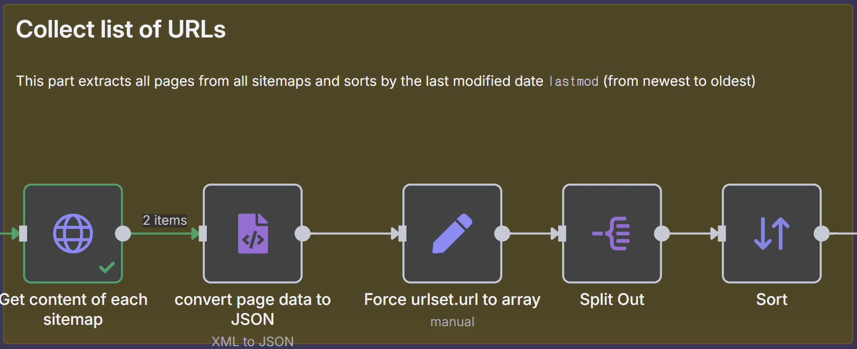Open the XML to JSON code-file node icon
857x349 pixels.
[x=253, y=233]
